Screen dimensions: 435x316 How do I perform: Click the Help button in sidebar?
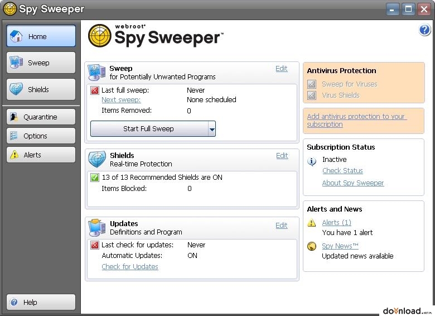[41, 302]
